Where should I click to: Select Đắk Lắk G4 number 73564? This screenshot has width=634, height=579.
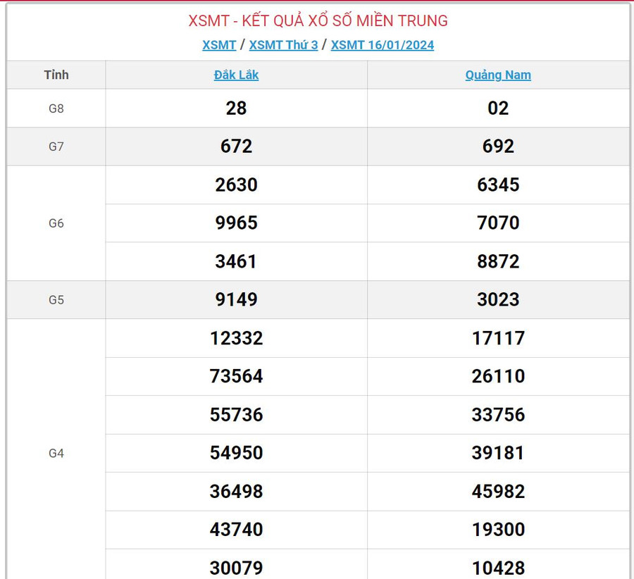236,377
